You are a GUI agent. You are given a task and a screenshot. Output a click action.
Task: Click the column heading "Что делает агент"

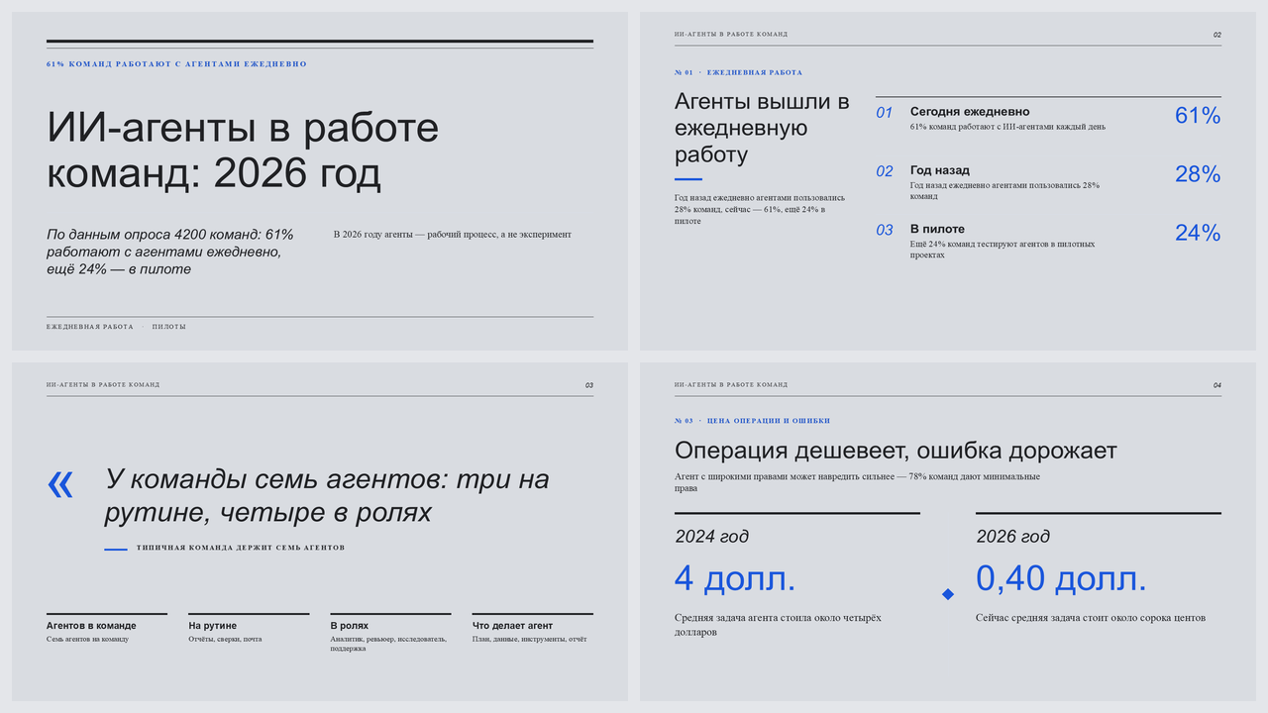click(512, 626)
